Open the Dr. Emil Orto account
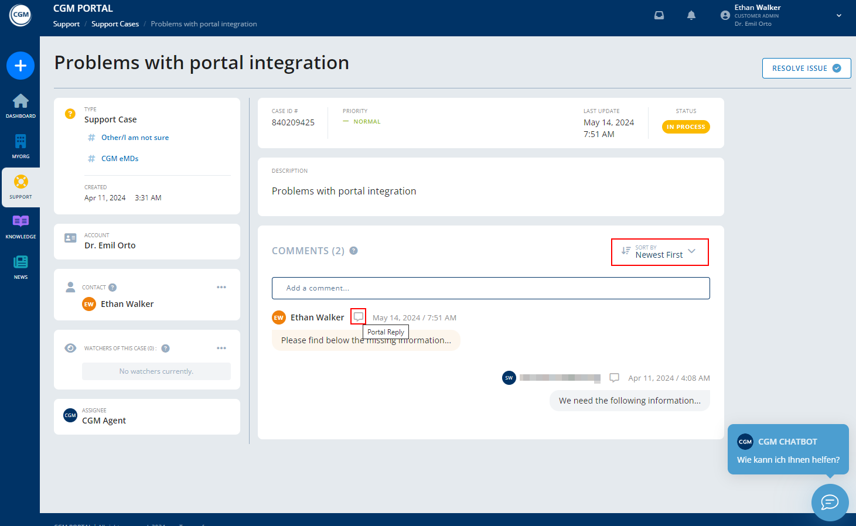Viewport: 856px width, 526px height. click(x=110, y=245)
